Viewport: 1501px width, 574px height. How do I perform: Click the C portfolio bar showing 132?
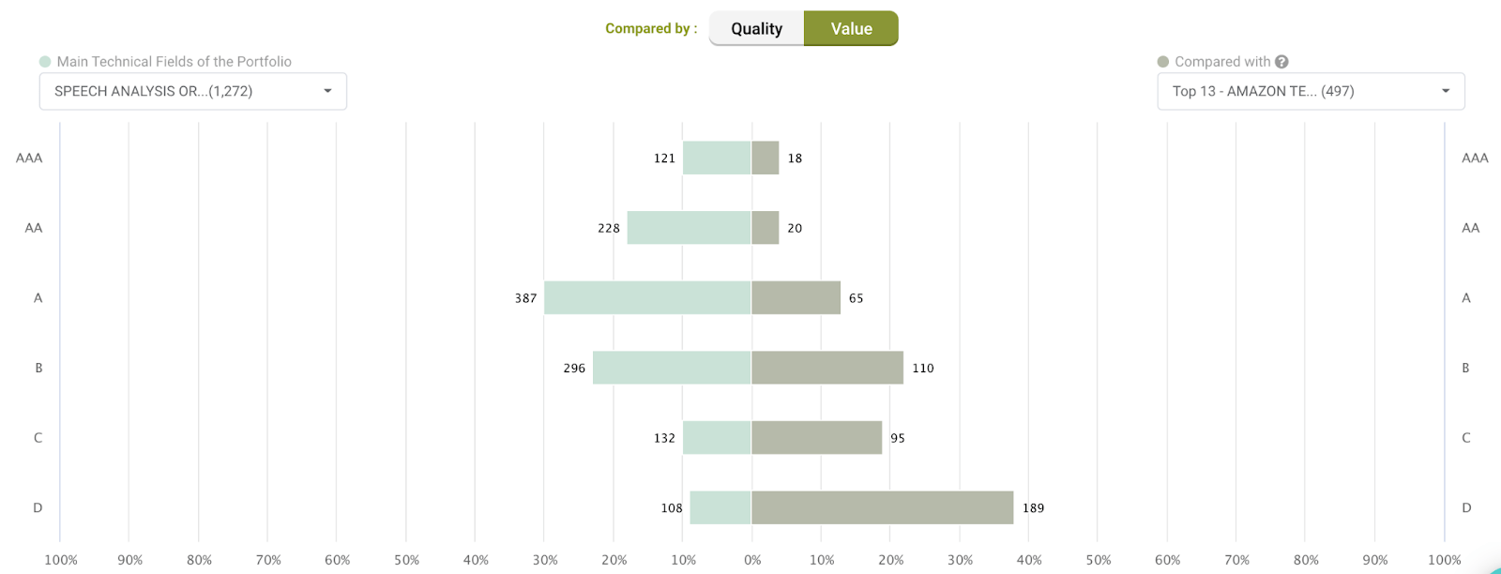coord(717,438)
